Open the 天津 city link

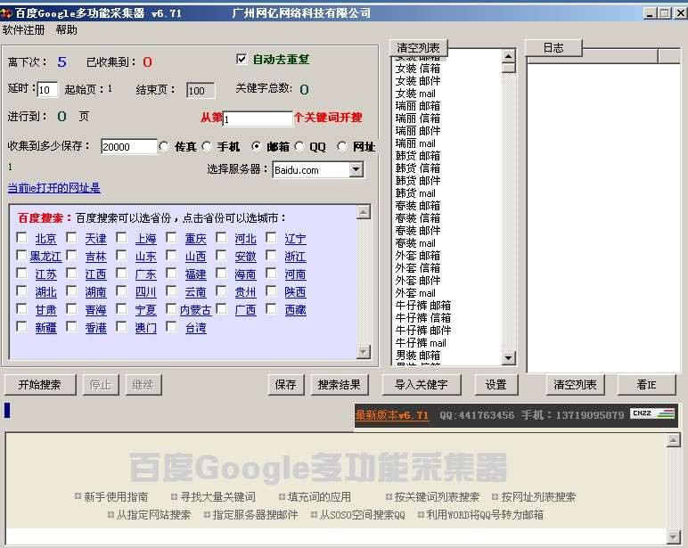pos(95,238)
